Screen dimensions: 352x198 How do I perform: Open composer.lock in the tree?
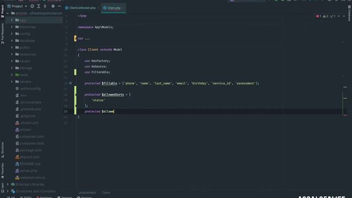point(30,143)
